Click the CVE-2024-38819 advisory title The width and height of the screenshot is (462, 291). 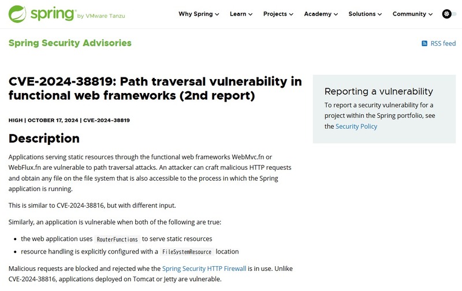(x=155, y=88)
